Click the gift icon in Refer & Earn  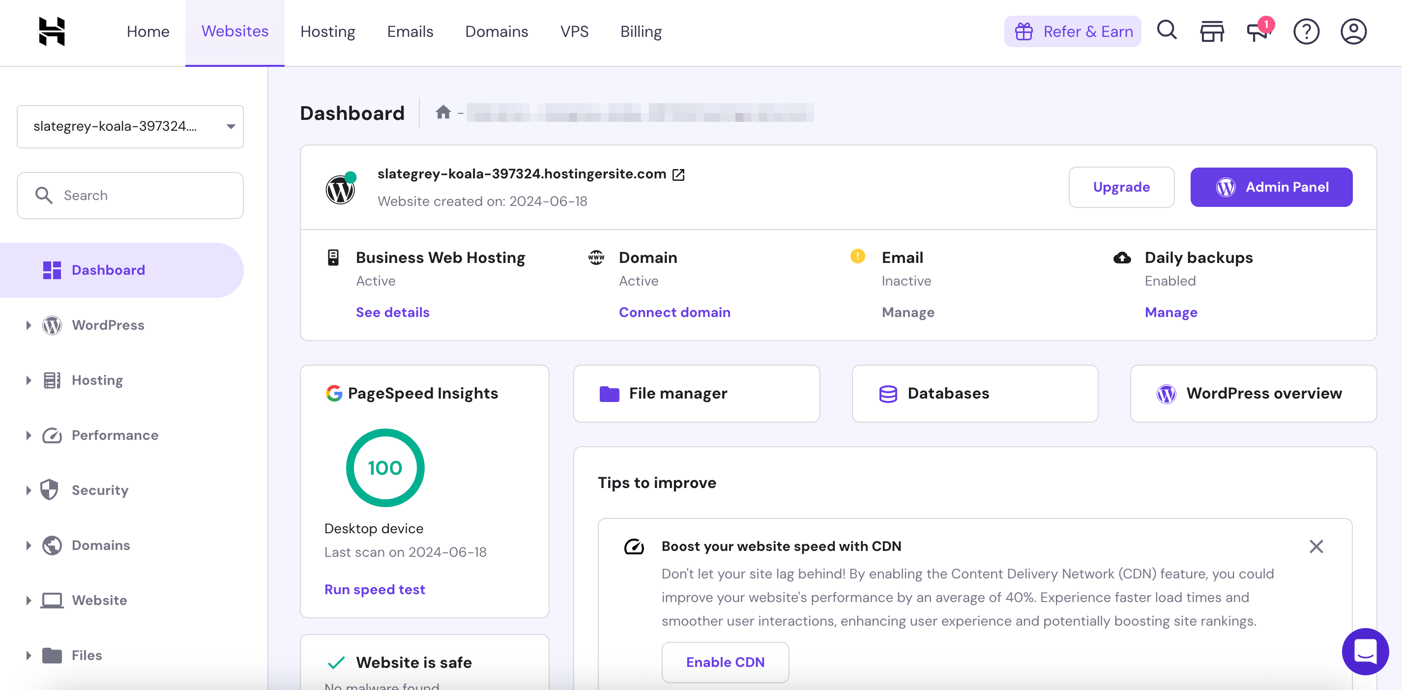click(1023, 31)
